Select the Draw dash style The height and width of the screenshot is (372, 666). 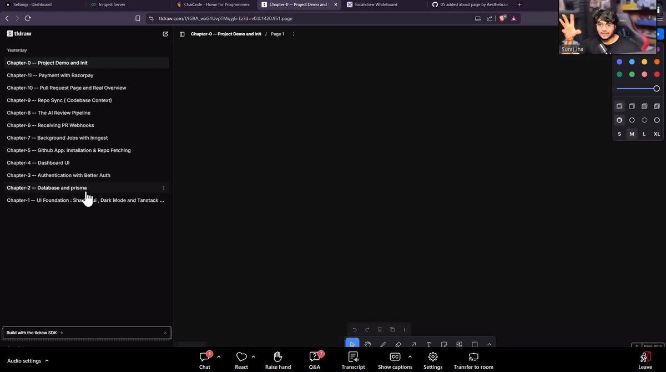(x=619, y=120)
